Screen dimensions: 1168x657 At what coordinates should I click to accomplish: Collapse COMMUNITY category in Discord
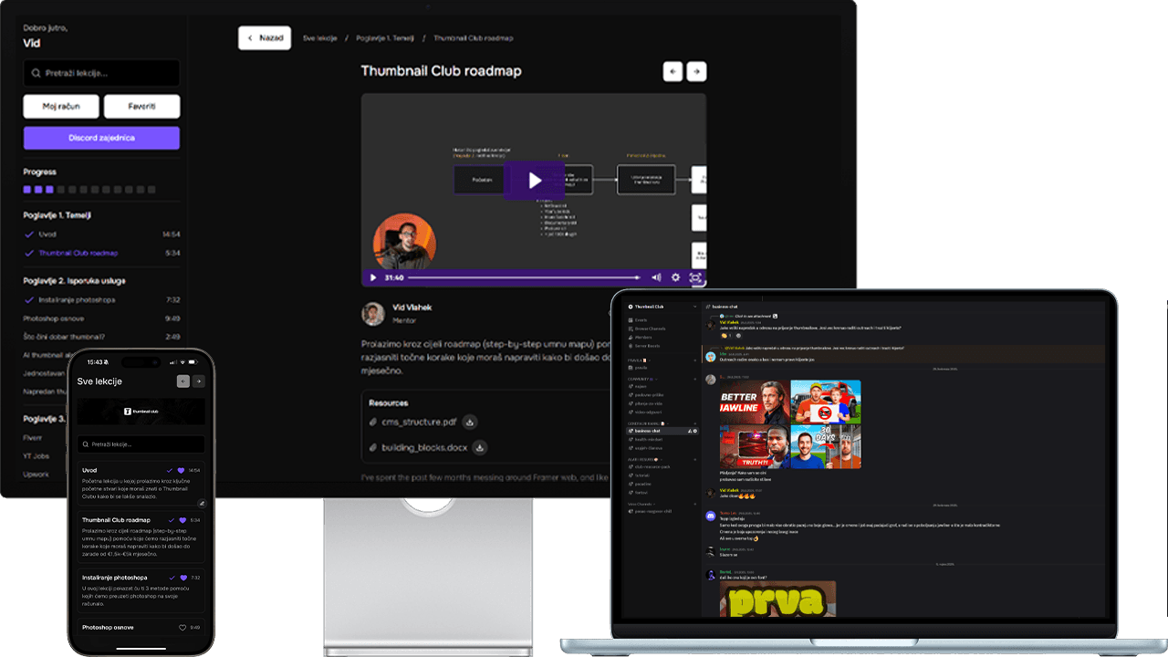(642, 379)
